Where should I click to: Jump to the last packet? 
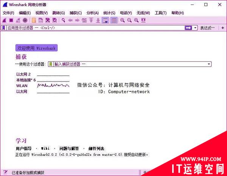[98, 20]
